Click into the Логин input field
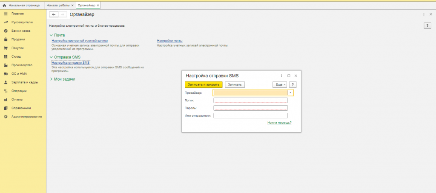The height and width of the screenshot is (193, 436). coord(250,101)
